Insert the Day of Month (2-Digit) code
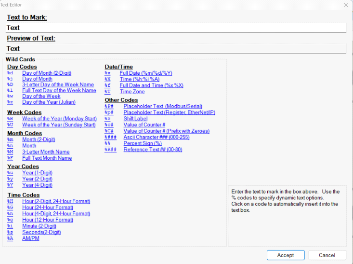Screen dimensions: 353x264 (x=46, y=73)
